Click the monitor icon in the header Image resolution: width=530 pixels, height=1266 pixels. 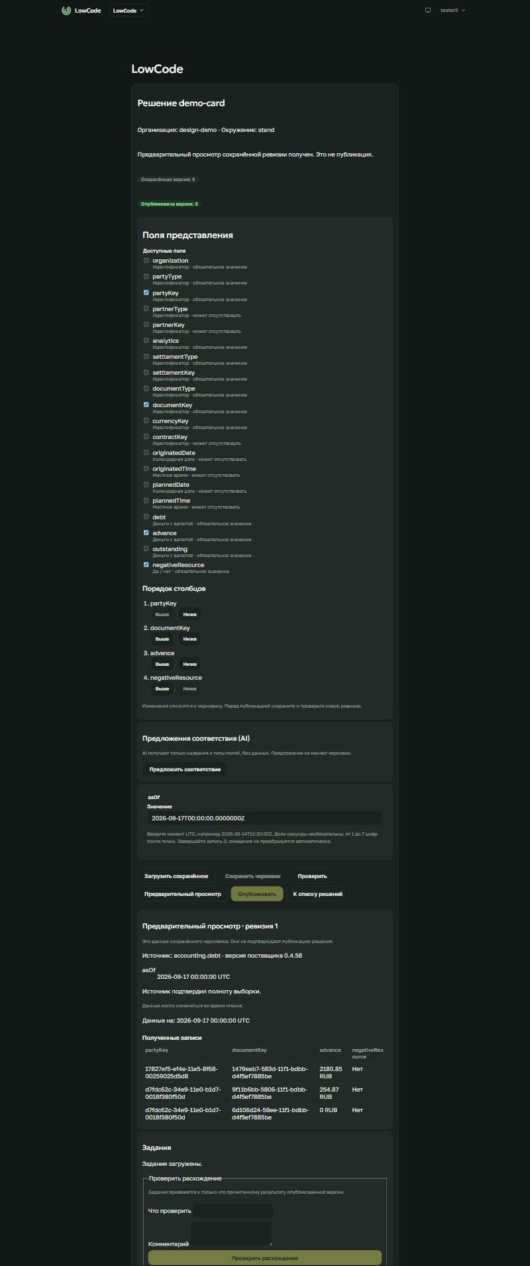[x=428, y=11]
